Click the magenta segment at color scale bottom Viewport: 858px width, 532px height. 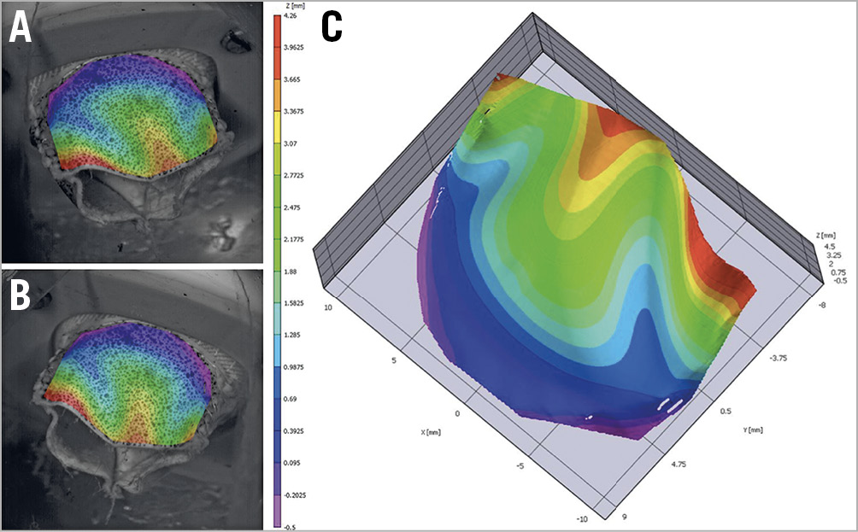point(278,517)
